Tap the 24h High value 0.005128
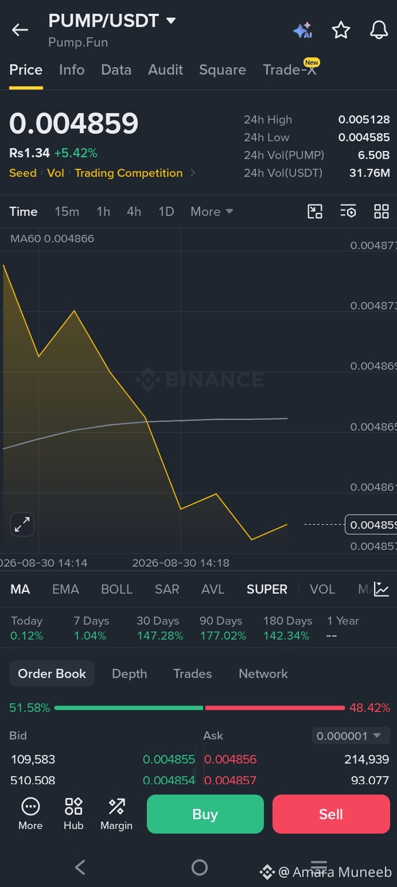 point(364,119)
